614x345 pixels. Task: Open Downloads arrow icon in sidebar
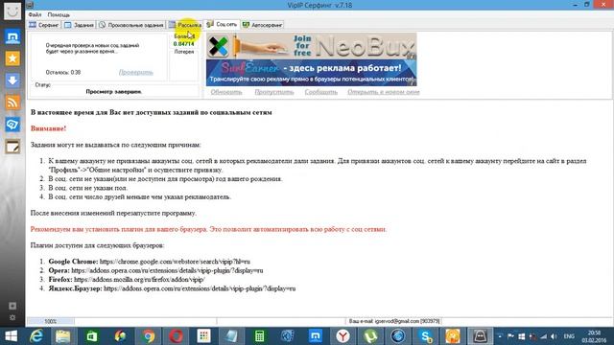click(12, 80)
